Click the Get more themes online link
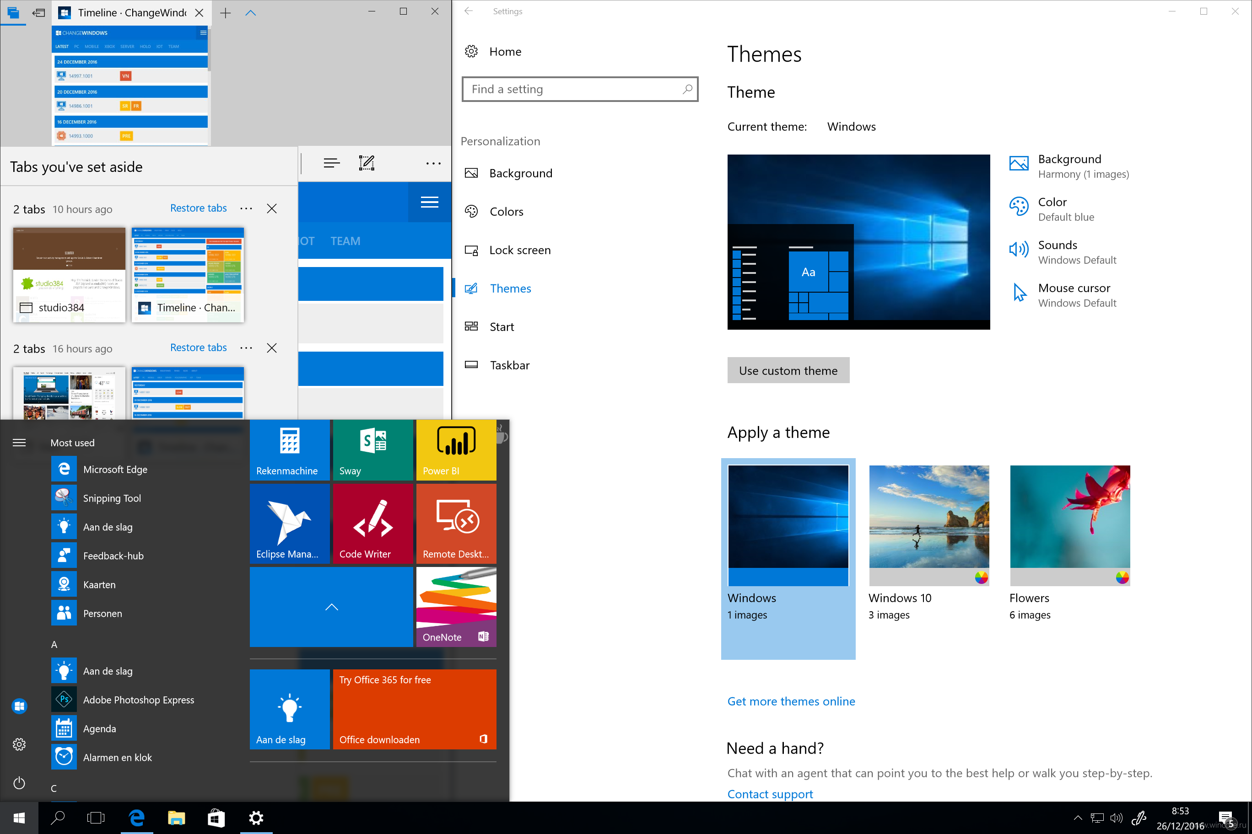The height and width of the screenshot is (834, 1252). click(x=791, y=701)
